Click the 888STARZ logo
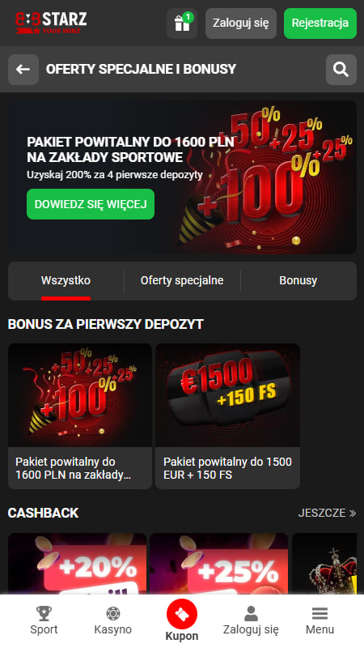The image size is (364, 648). [x=51, y=23]
